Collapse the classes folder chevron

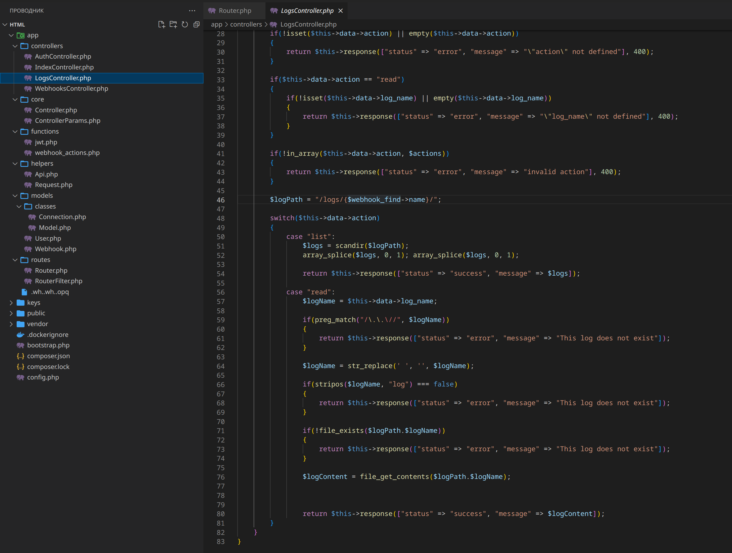pyautogui.click(x=19, y=206)
